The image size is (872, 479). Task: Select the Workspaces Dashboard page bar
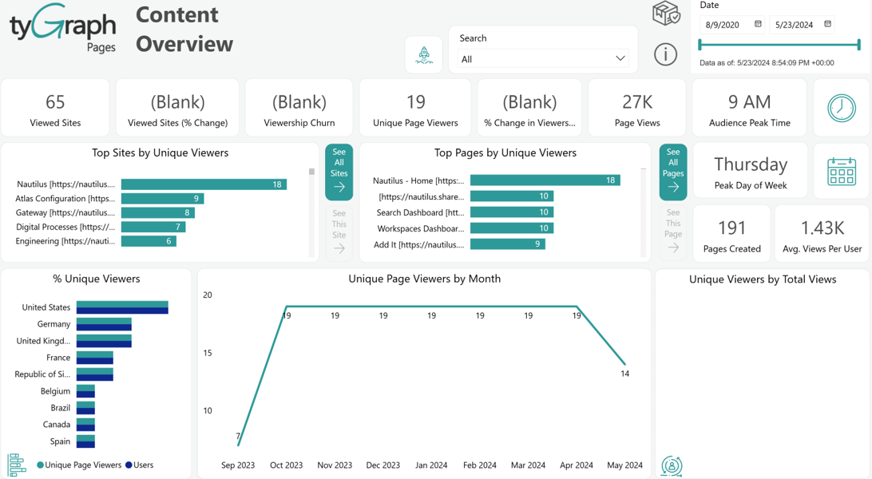pos(512,228)
